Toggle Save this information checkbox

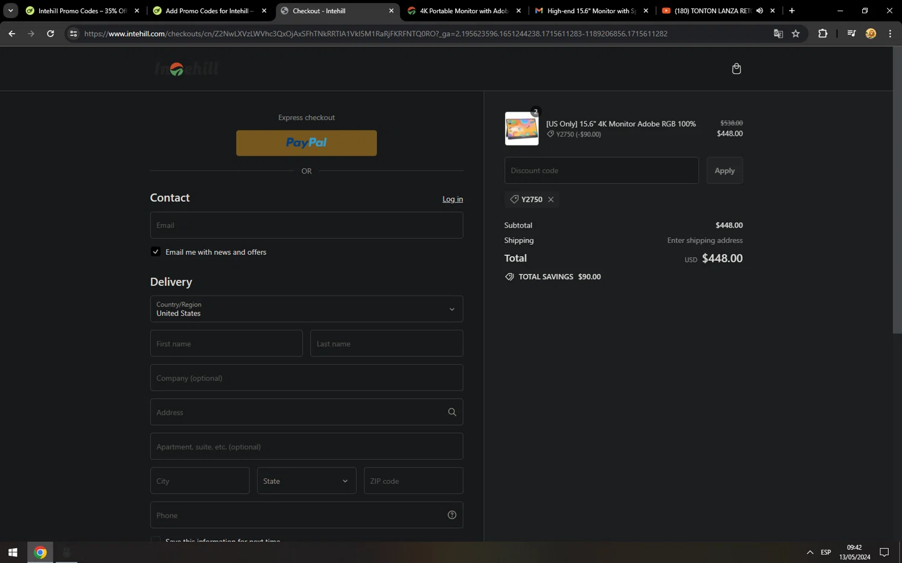156,540
